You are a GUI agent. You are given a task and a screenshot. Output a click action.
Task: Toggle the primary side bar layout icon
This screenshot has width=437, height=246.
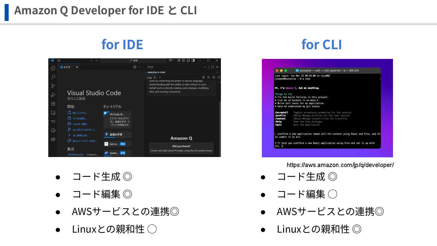184,60
